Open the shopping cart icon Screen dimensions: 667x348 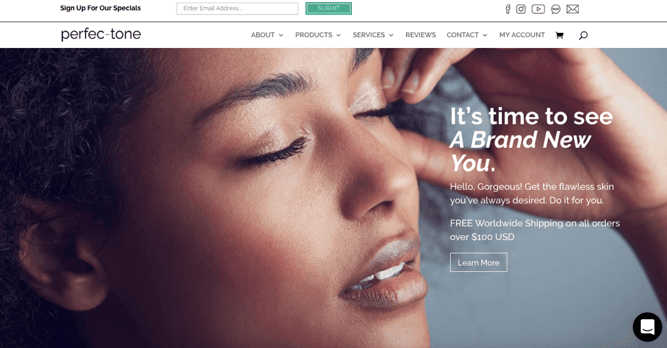pos(559,36)
